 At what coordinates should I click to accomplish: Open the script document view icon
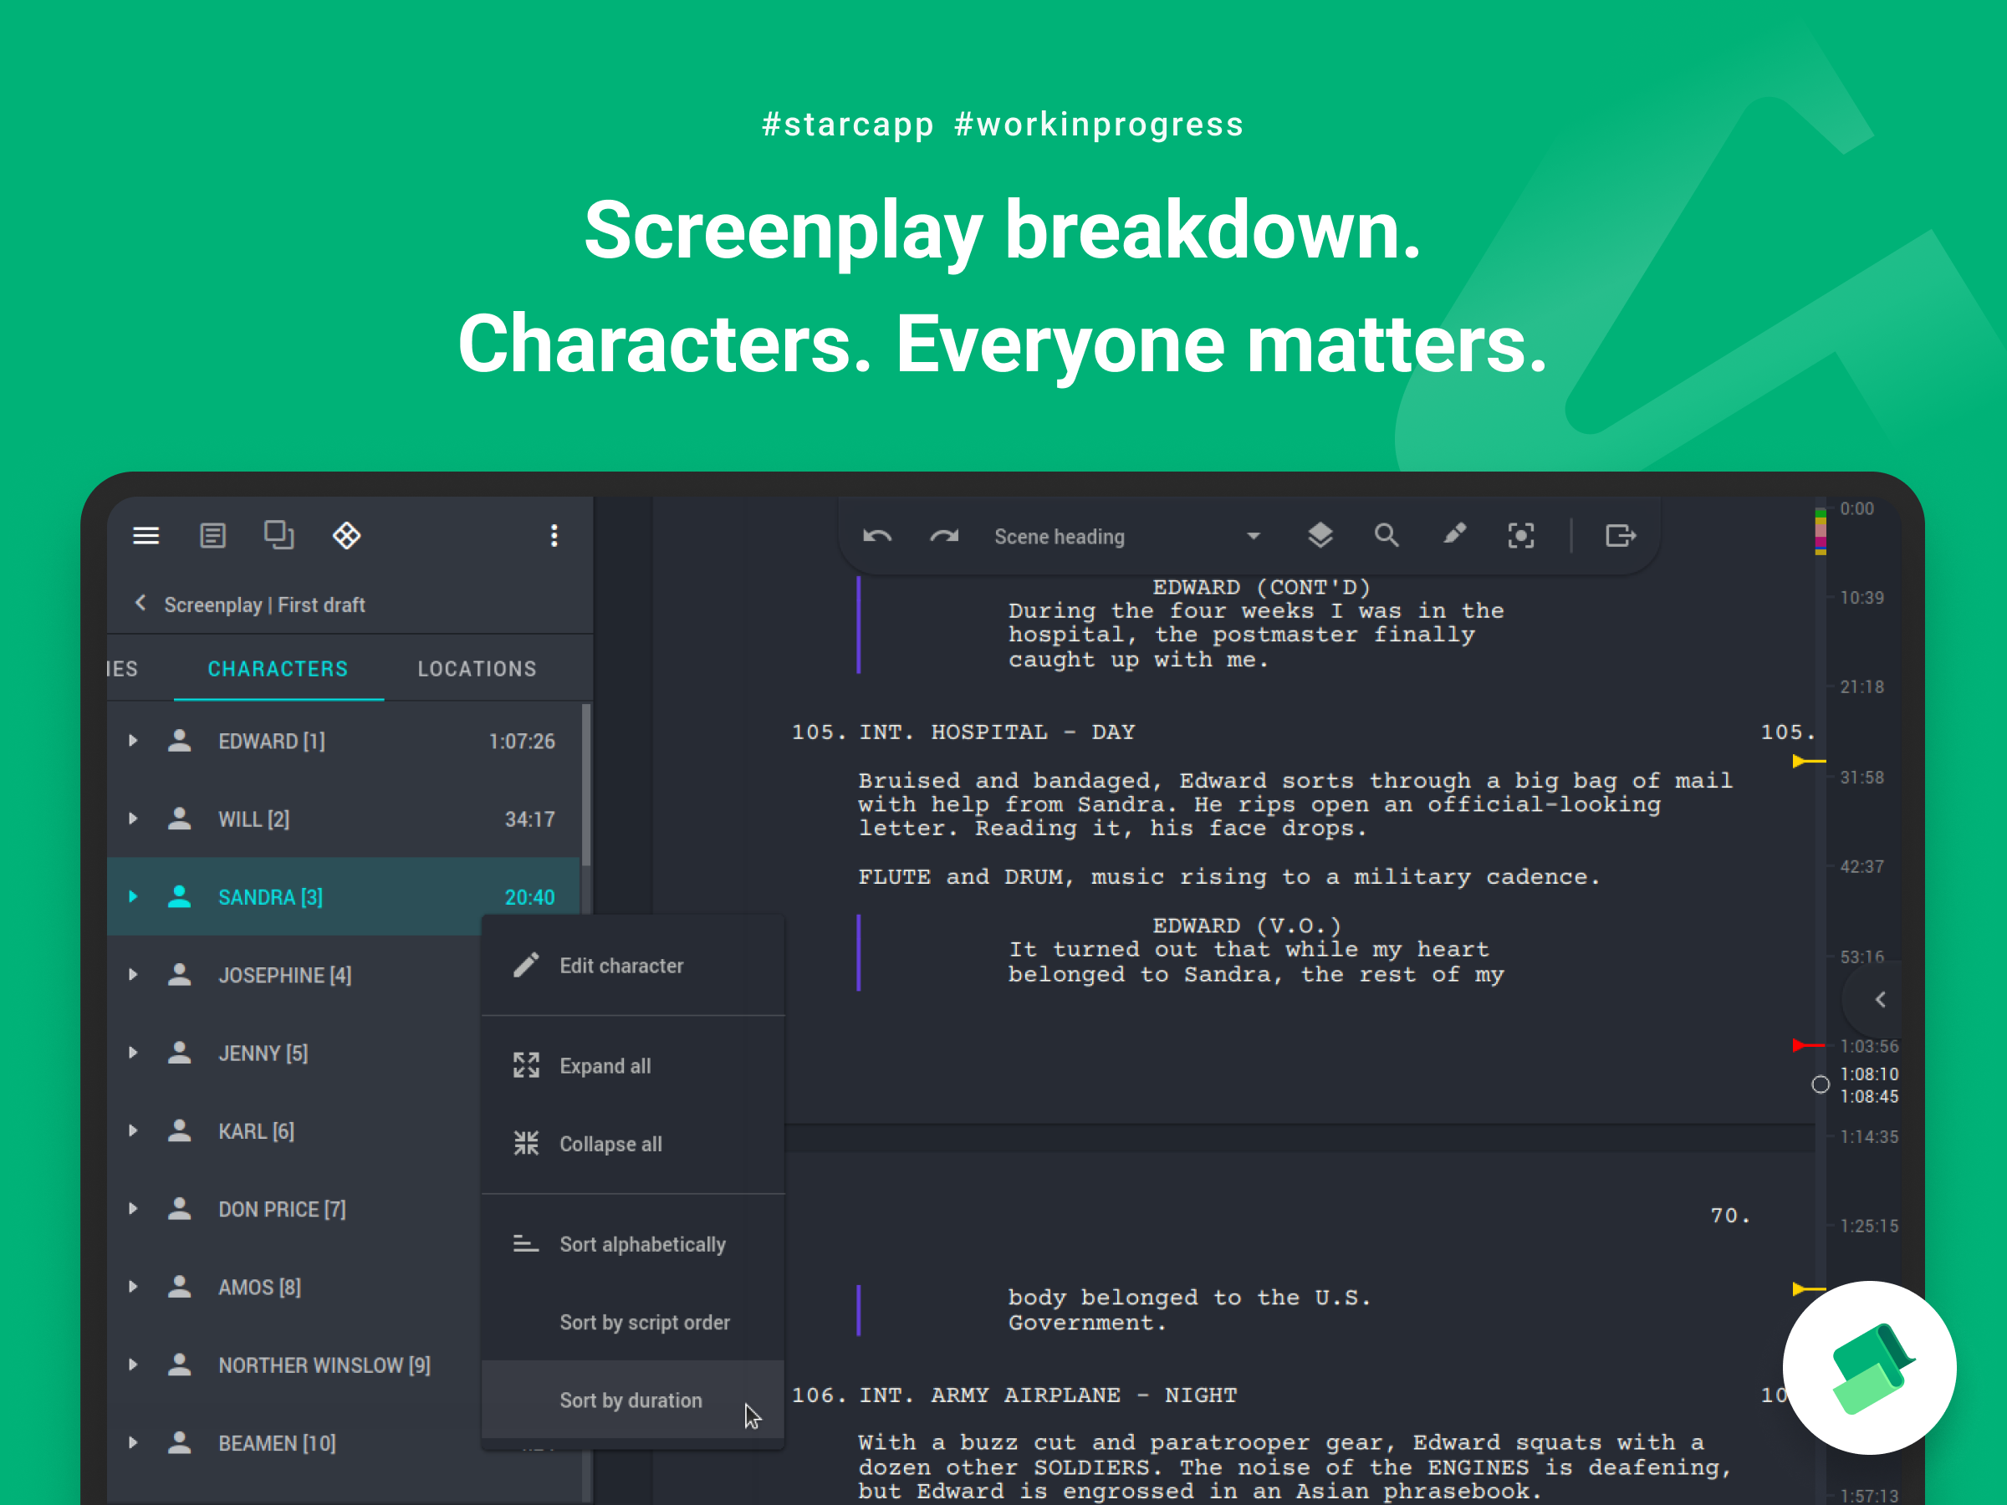tap(212, 536)
